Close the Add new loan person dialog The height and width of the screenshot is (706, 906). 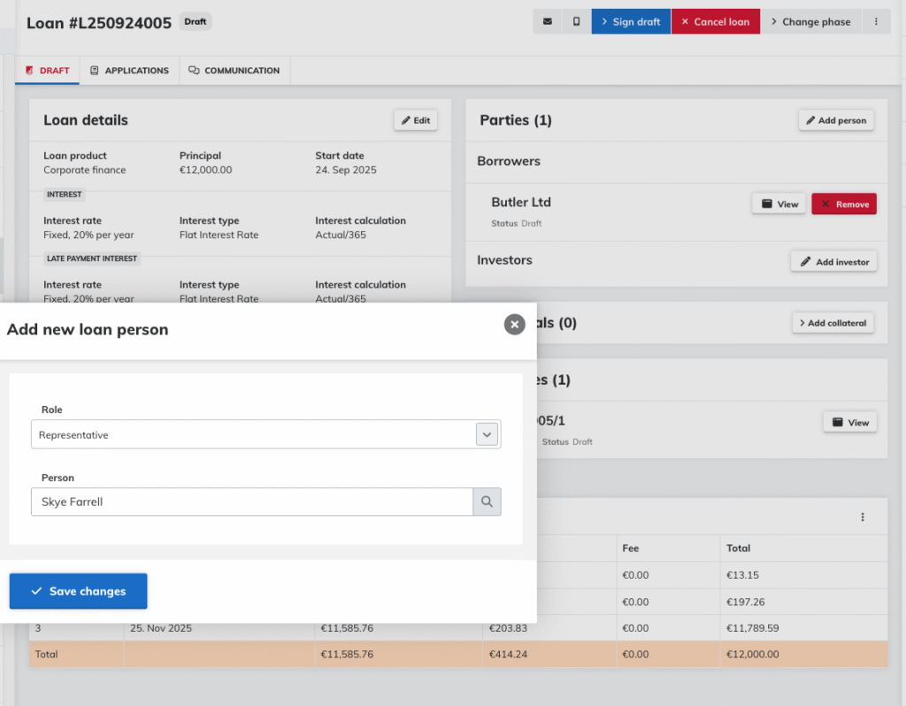click(x=514, y=325)
